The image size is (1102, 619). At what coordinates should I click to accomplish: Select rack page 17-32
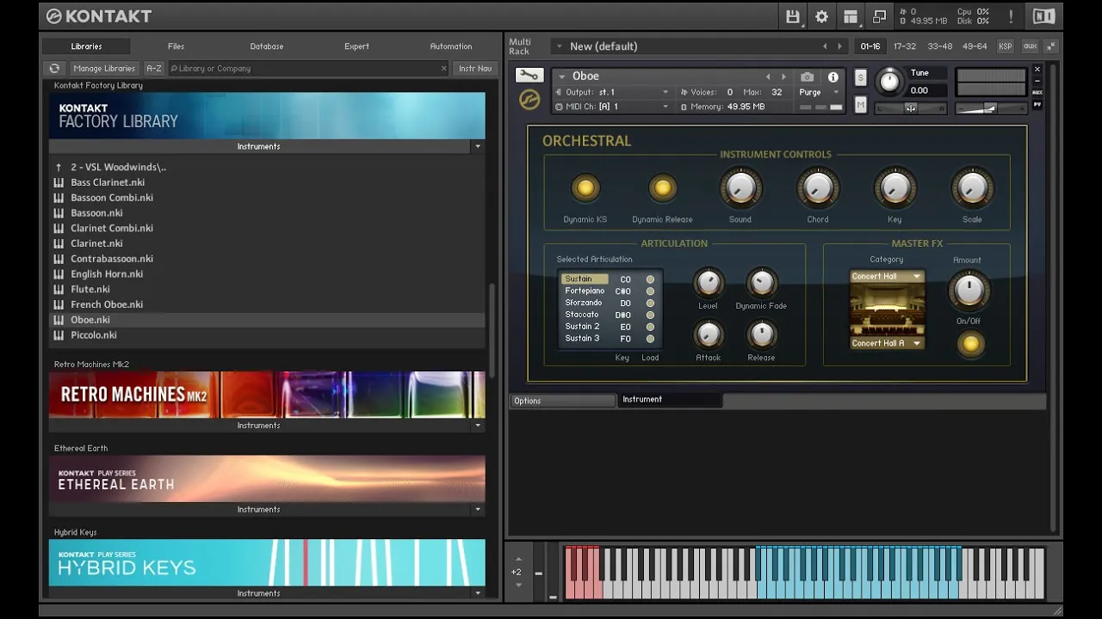(905, 46)
